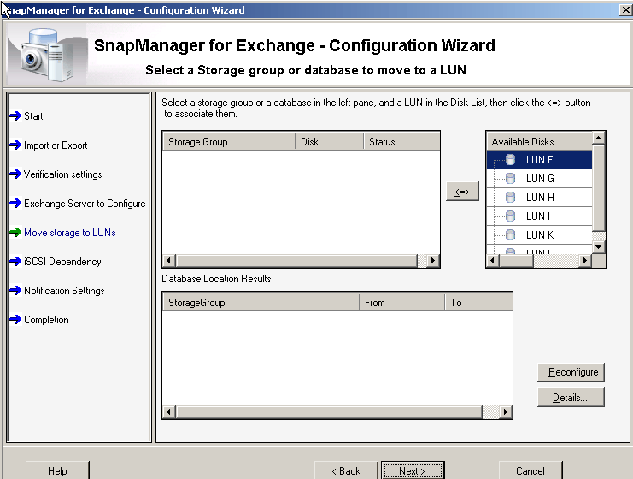Screen dimensions: 633x479
Task: Click the Disk column header
Action: pos(330,141)
